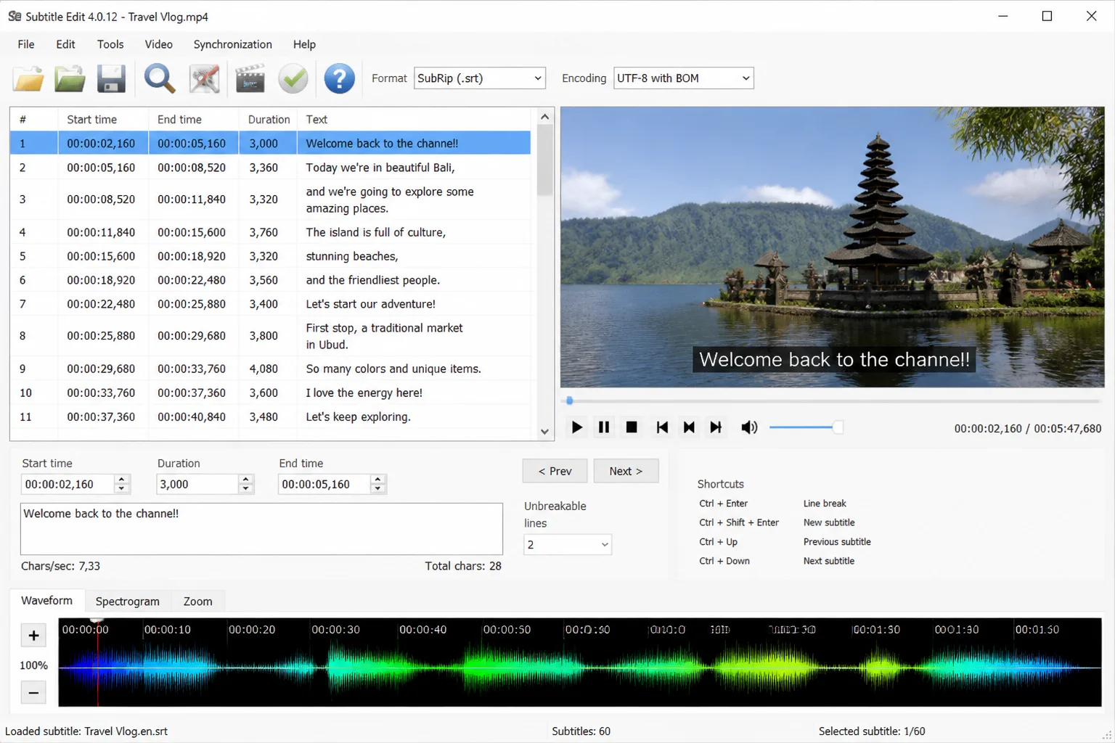
Task: Select row "First stop, a traditional market"
Action: pyautogui.click(x=270, y=336)
